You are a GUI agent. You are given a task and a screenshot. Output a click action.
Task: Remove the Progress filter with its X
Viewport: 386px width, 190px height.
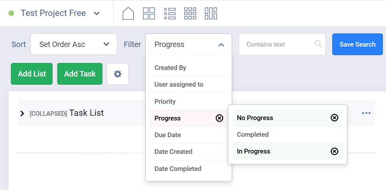point(219,118)
